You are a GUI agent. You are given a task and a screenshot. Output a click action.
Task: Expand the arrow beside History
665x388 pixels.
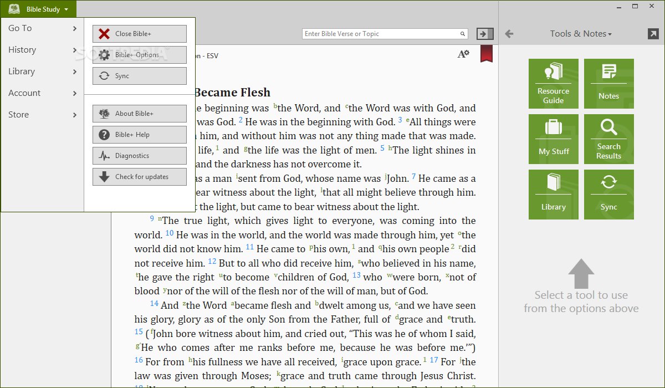74,50
